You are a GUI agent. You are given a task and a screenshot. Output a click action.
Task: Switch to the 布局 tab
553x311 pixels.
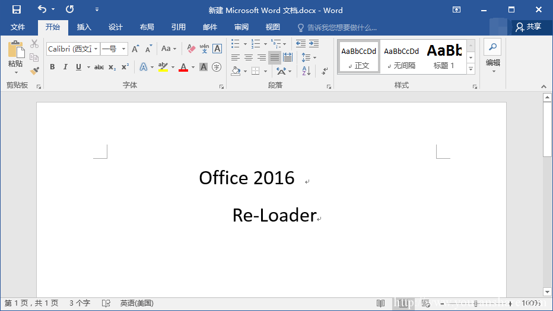click(x=147, y=27)
